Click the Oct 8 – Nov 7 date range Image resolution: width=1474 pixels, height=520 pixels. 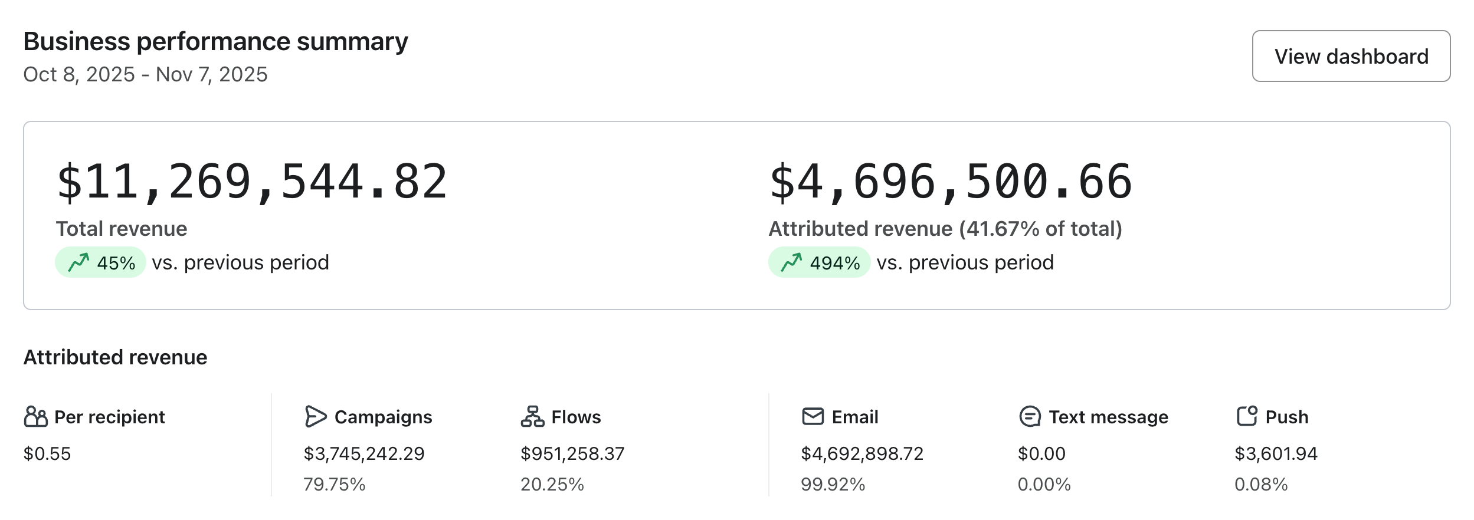pos(145,75)
